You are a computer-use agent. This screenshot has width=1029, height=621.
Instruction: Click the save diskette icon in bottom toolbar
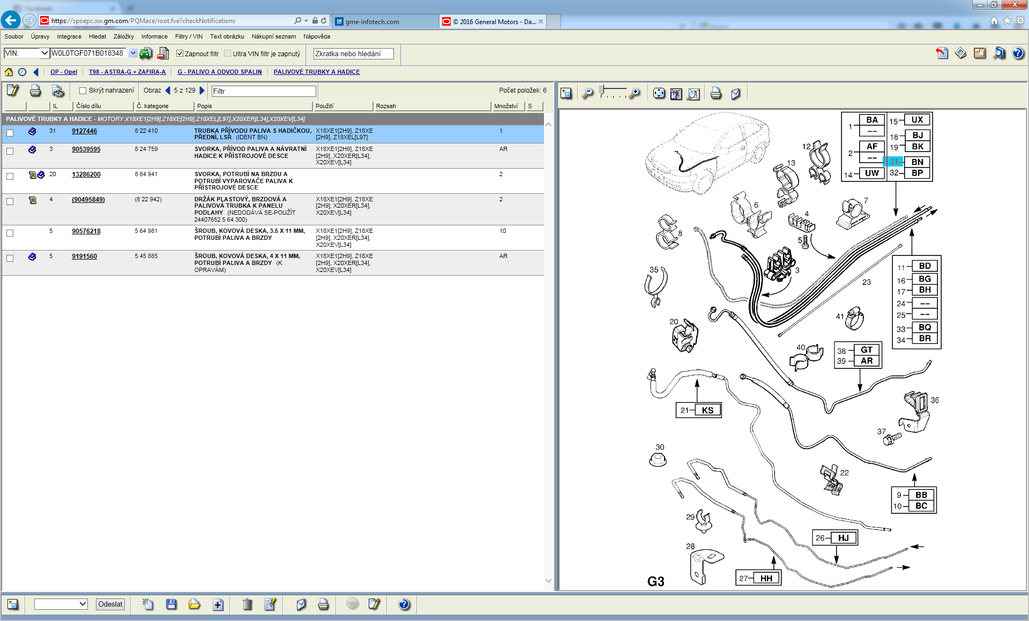(x=171, y=604)
